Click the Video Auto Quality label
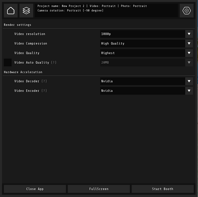 pos(32,62)
